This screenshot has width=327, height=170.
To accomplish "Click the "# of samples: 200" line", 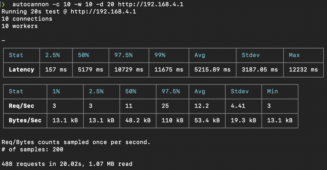I will point(32,150).
